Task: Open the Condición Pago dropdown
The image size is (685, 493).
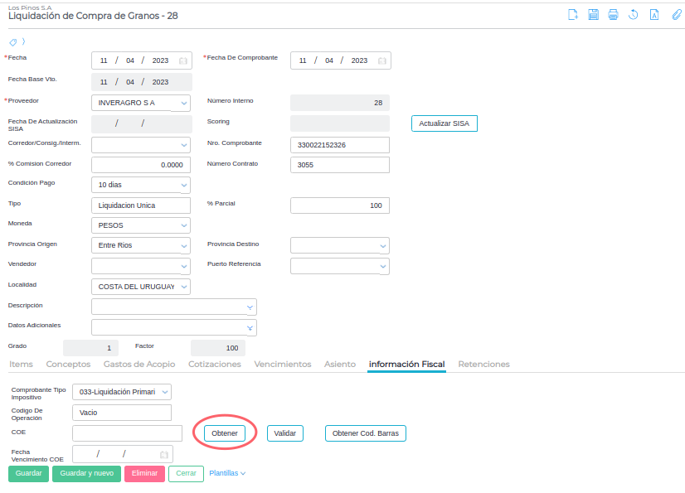Action: [184, 185]
